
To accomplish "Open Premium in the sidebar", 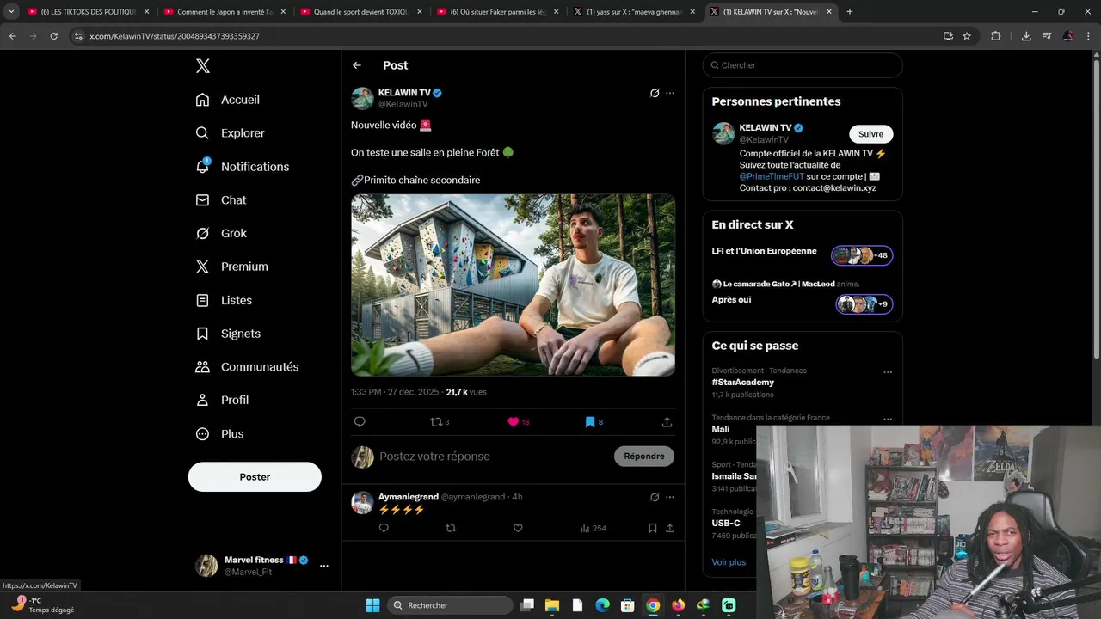I will 231,267.
